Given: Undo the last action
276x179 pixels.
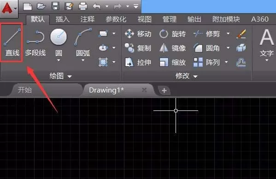Looking at the screenshot, I should (x=97, y=7).
